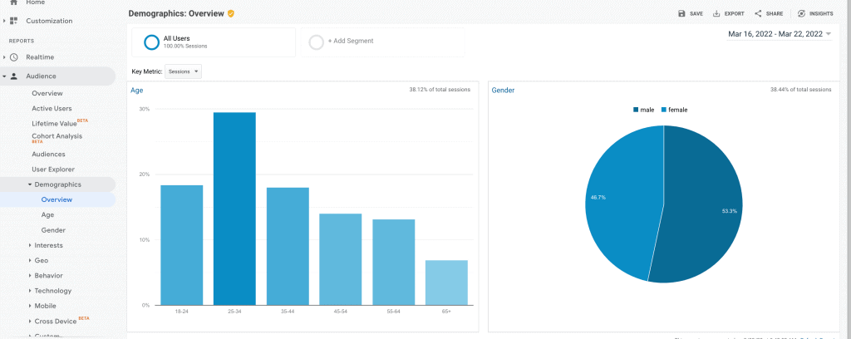This screenshot has width=851, height=339.
Task: Click the Audience person icon
Action: pyautogui.click(x=14, y=76)
